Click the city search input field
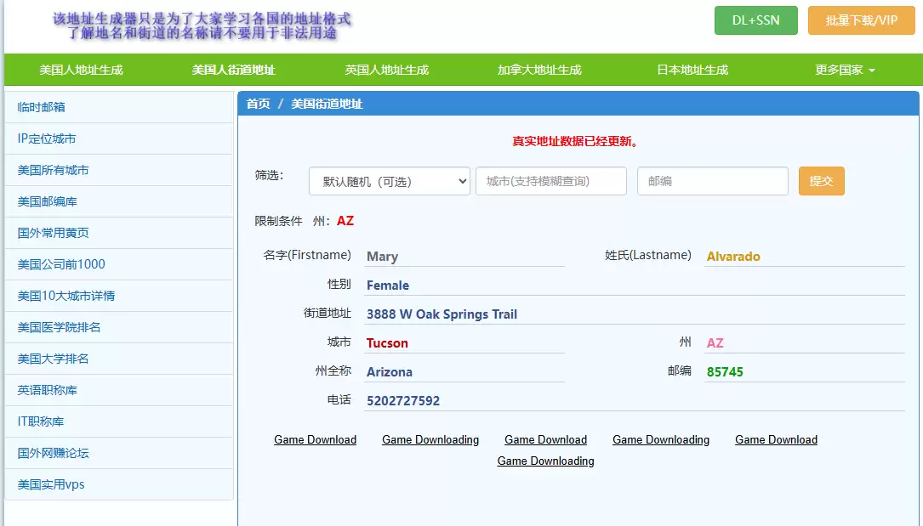 pos(550,181)
